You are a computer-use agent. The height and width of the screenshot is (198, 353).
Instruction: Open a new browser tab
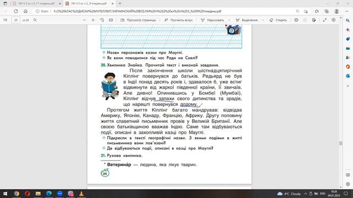coord(120,4)
